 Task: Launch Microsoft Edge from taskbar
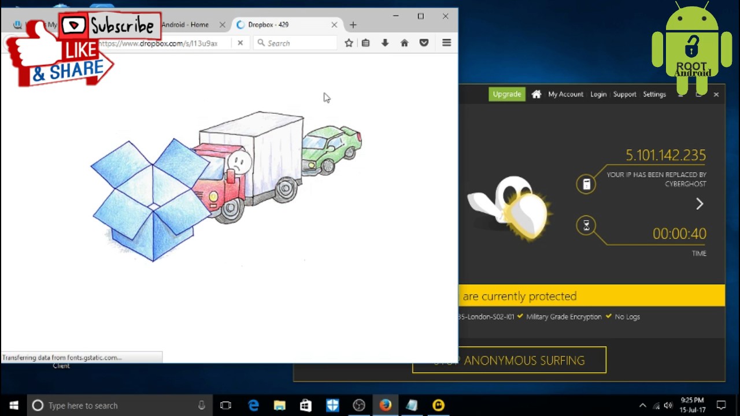253,405
